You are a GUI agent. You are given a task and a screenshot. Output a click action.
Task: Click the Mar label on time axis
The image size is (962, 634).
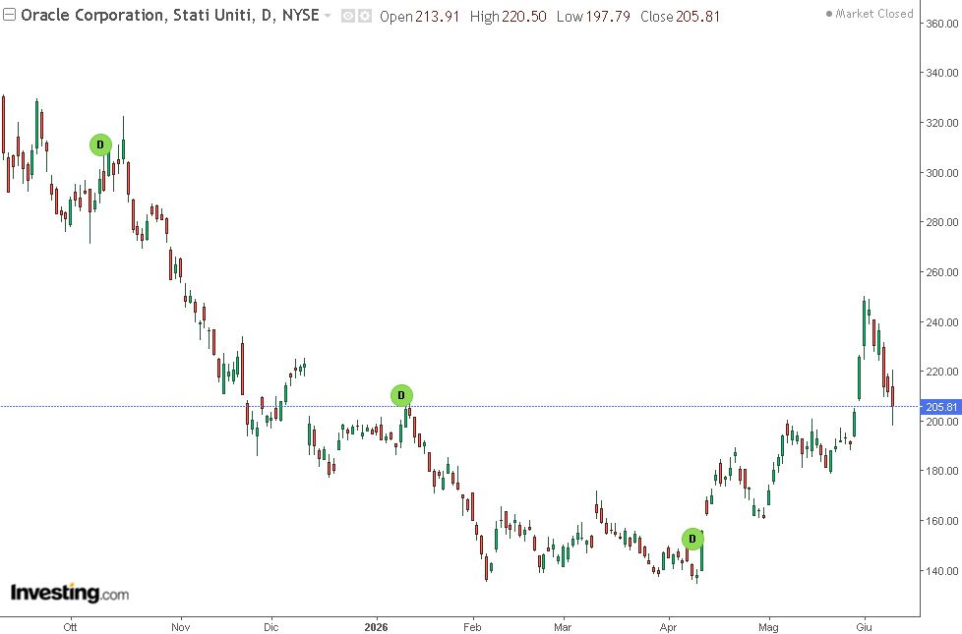(563, 627)
